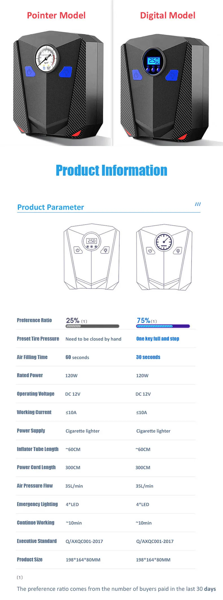Click the light bulb icon on the gauge line drawing
The height and width of the screenshot is (600, 223).
(178, 250)
